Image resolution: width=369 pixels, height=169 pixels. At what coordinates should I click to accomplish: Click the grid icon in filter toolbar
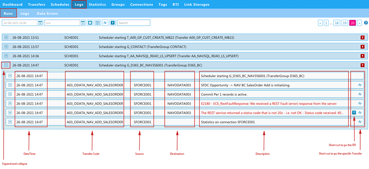(x=97, y=23)
